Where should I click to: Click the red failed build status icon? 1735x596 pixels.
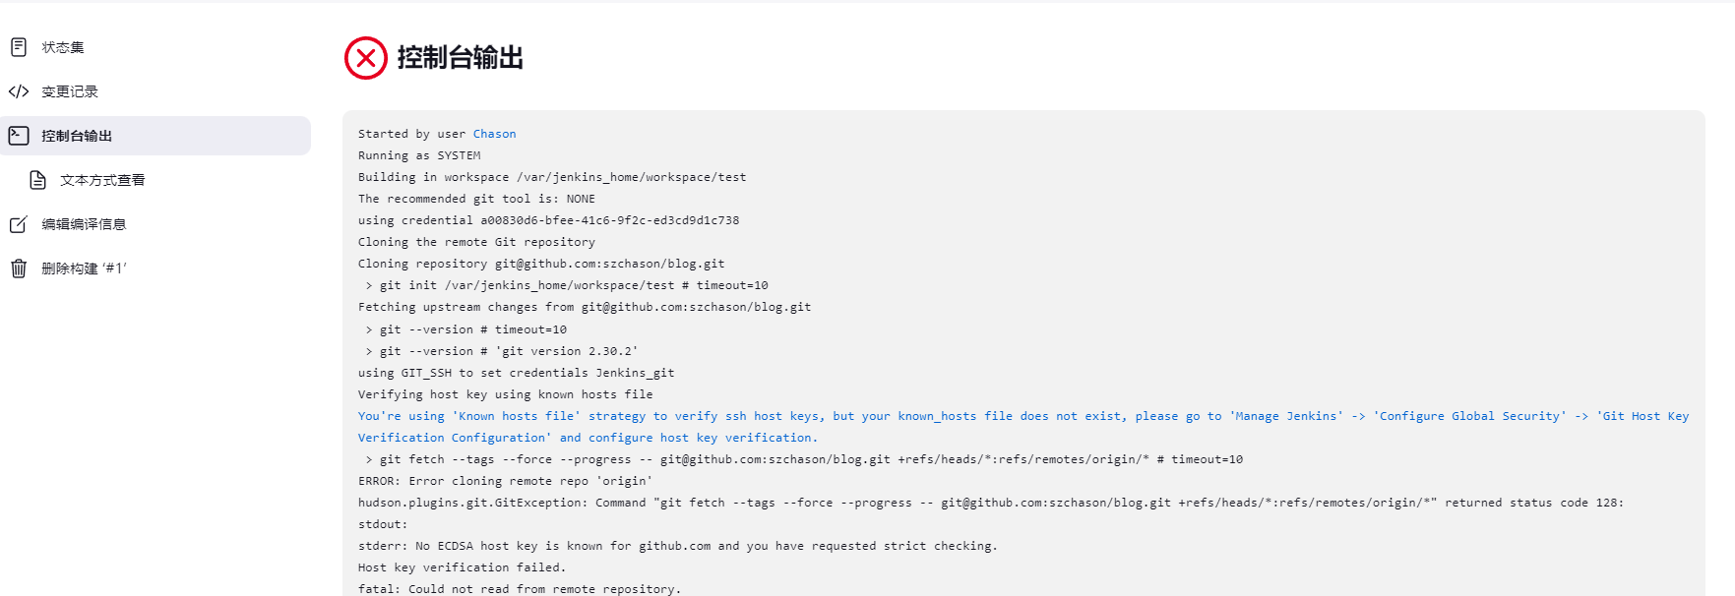(366, 58)
